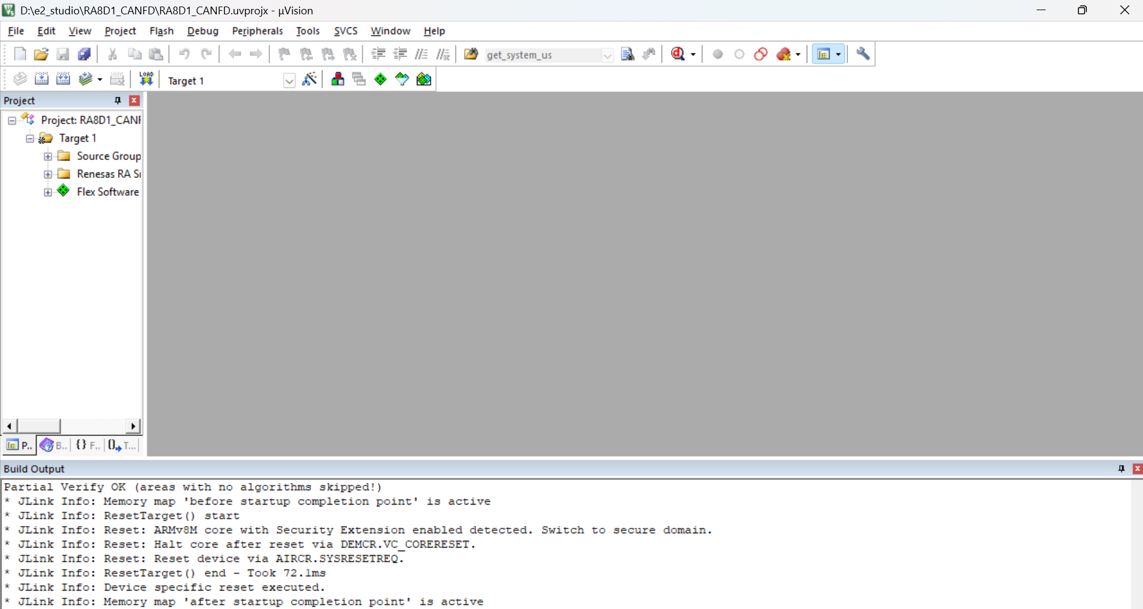Toggle auto-hide pin on Project panel

tap(118, 100)
